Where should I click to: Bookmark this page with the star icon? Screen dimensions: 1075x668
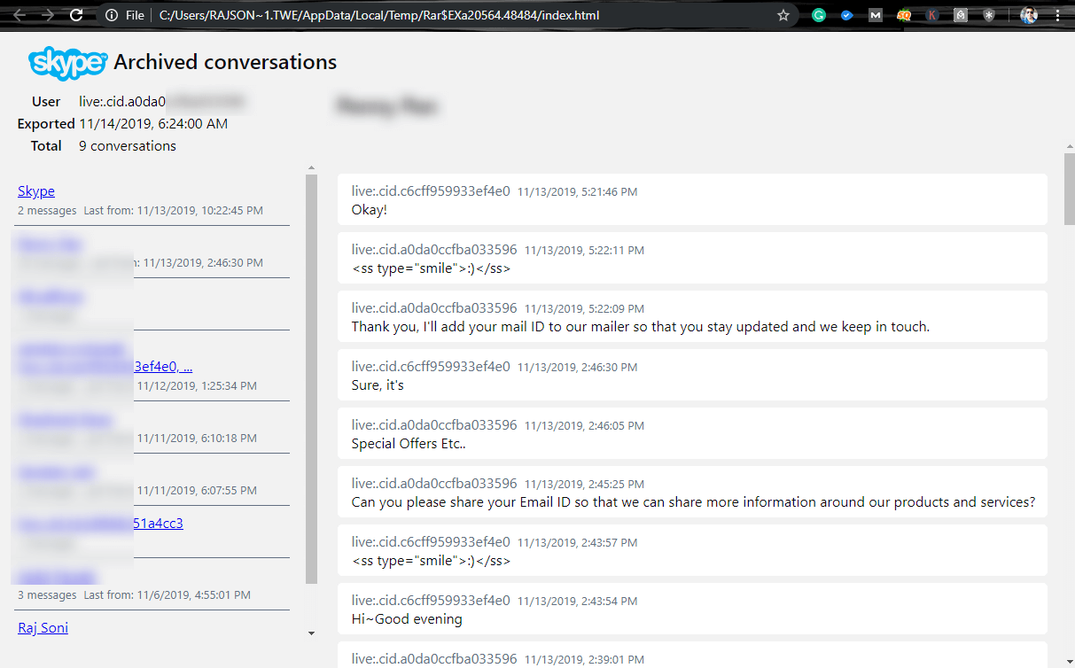pyautogui.click(x=784, y=15)
